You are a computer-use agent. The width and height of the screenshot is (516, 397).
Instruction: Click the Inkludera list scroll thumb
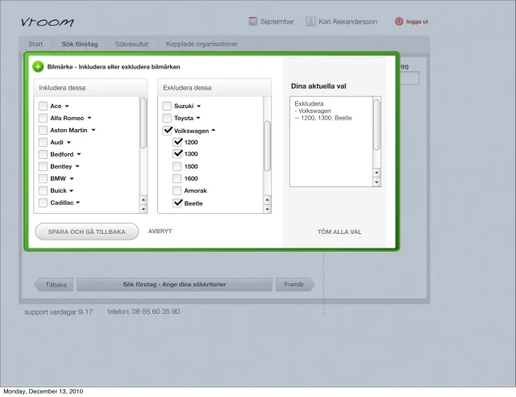pos(144,123)
